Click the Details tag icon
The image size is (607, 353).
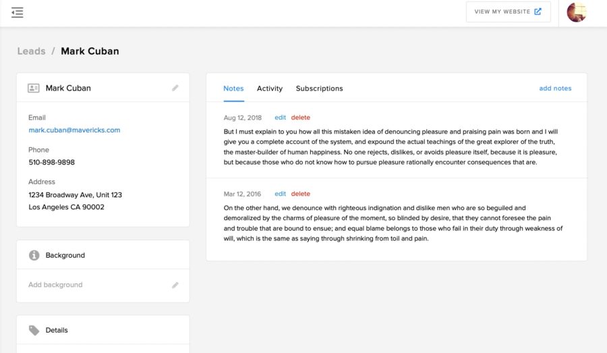(x=34, y=330)
